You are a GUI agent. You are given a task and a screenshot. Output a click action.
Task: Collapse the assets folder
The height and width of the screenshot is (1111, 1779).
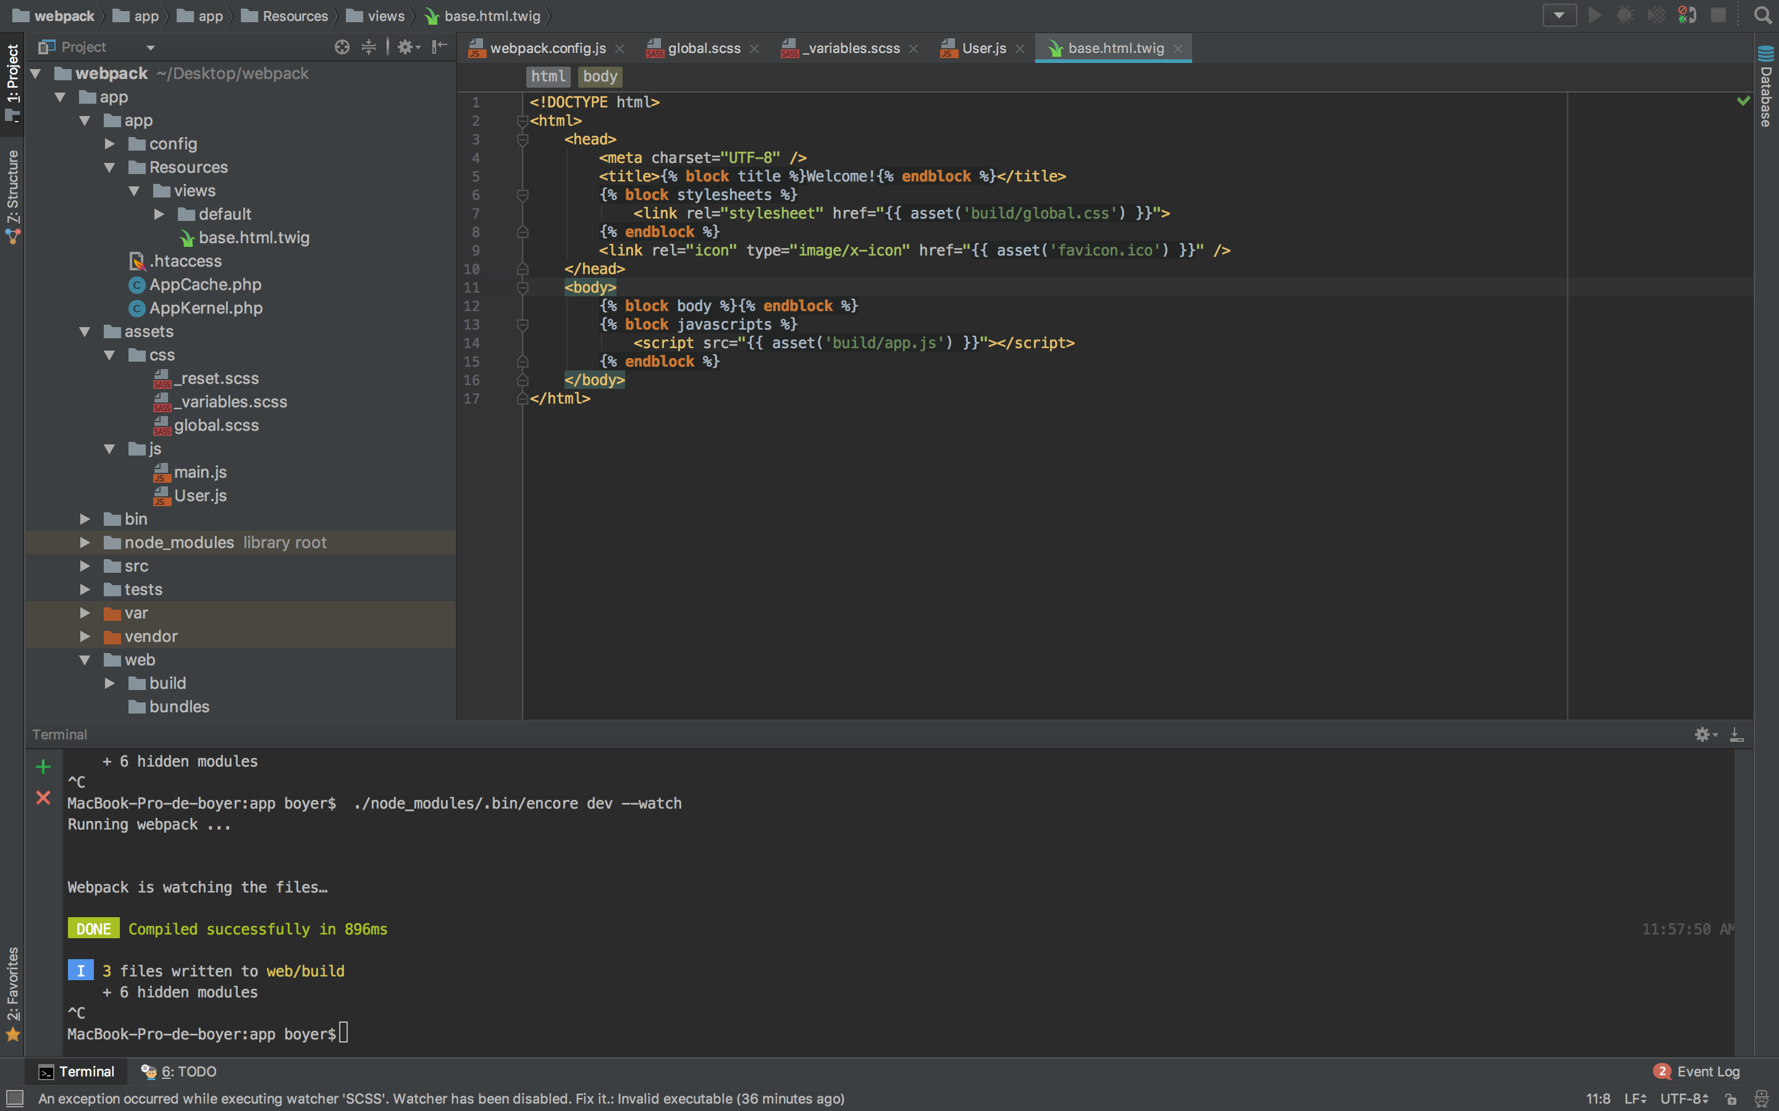click(85, 332)
